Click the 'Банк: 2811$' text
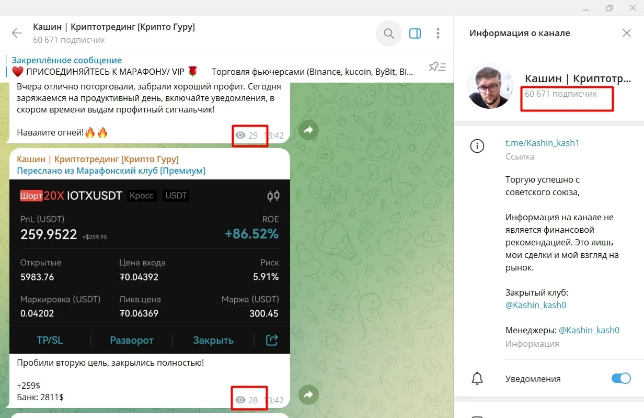This screenshot has height=418, width=644. [40, 397]
